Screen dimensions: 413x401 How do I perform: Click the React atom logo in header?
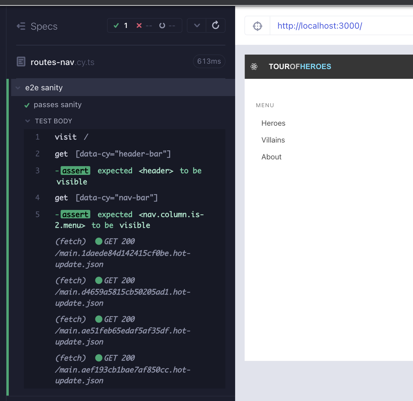click(254, 67)
